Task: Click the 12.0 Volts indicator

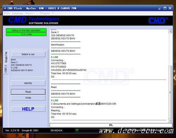Action: tap(26, 34)
